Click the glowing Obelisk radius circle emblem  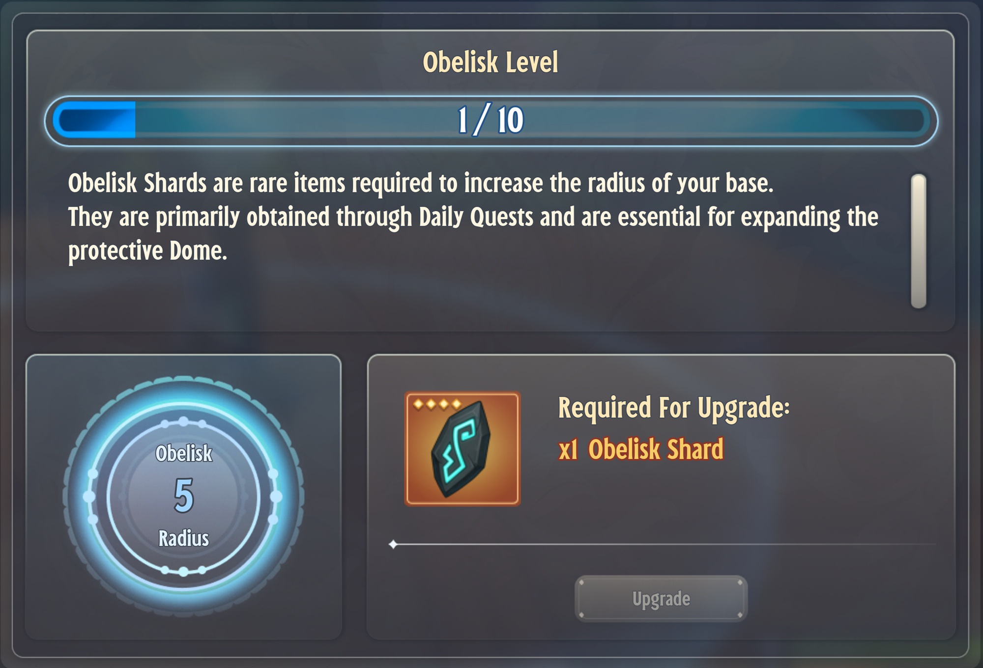point(183,496)
